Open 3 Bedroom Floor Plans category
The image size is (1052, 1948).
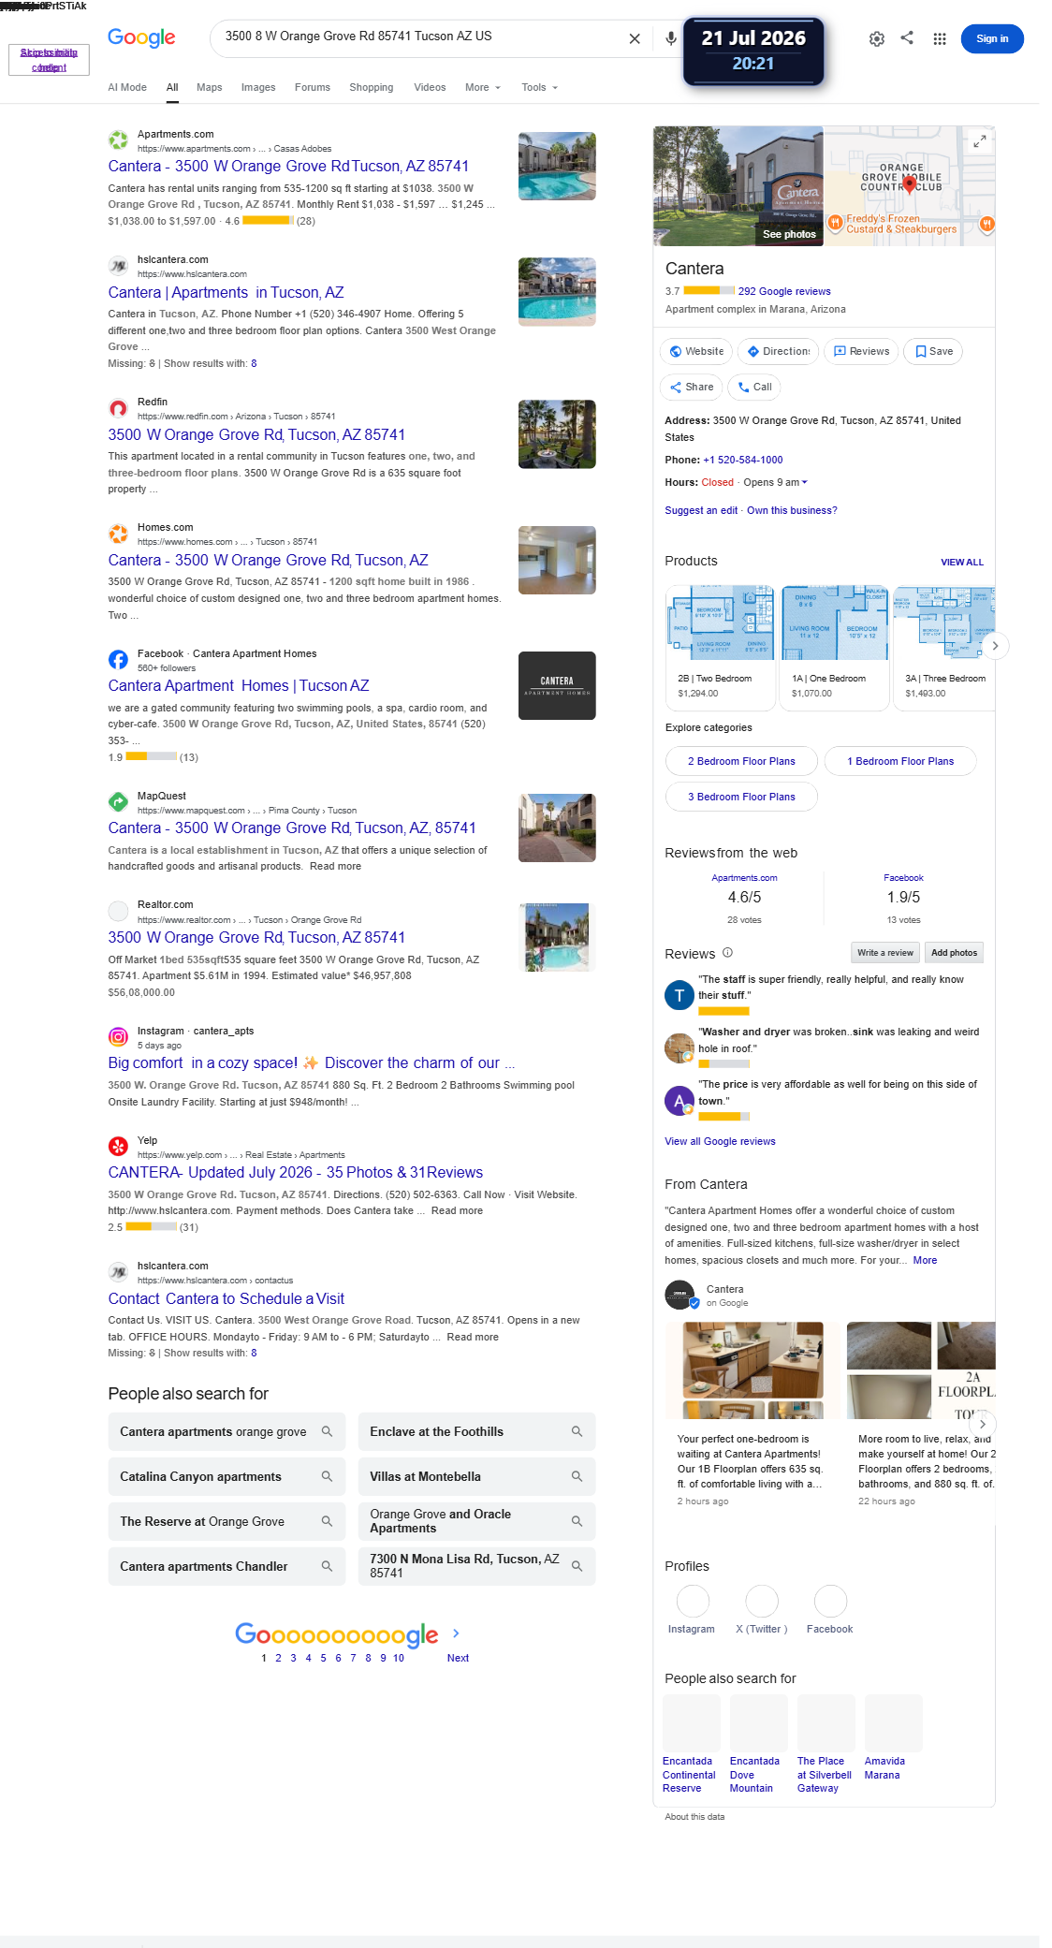click(741, 797)
